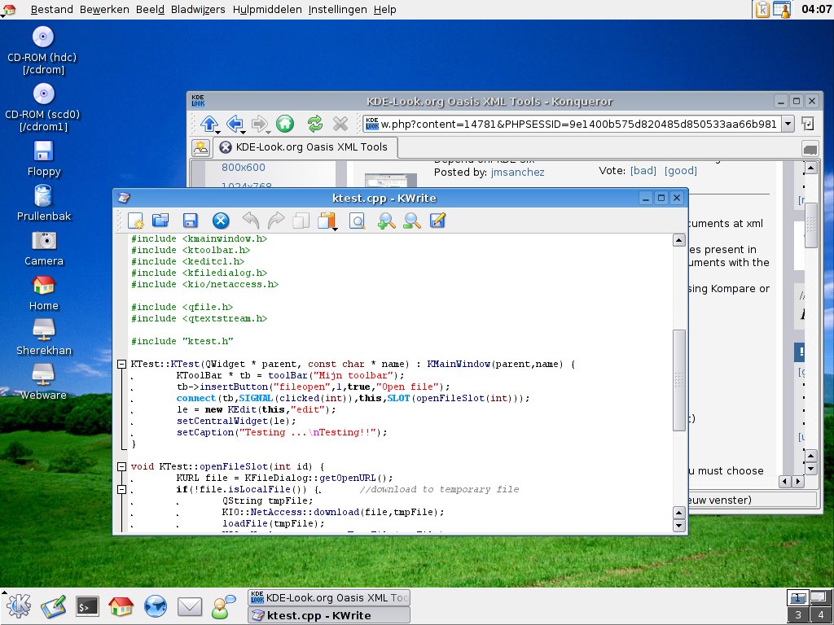The width and height of the screenshot is (834, 625).
Task: Click the Redo arrow in KWrite
Action: point(276,221)
